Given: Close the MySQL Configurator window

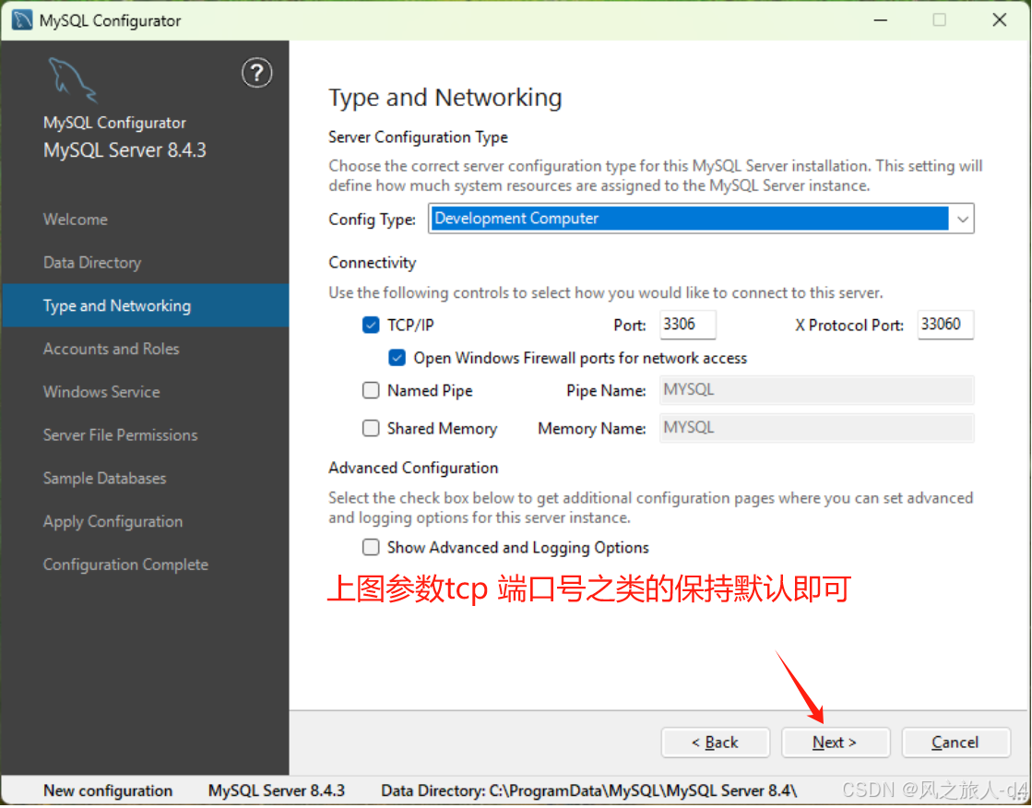Looking at the screenshot, I should [x=1000, y=19].
